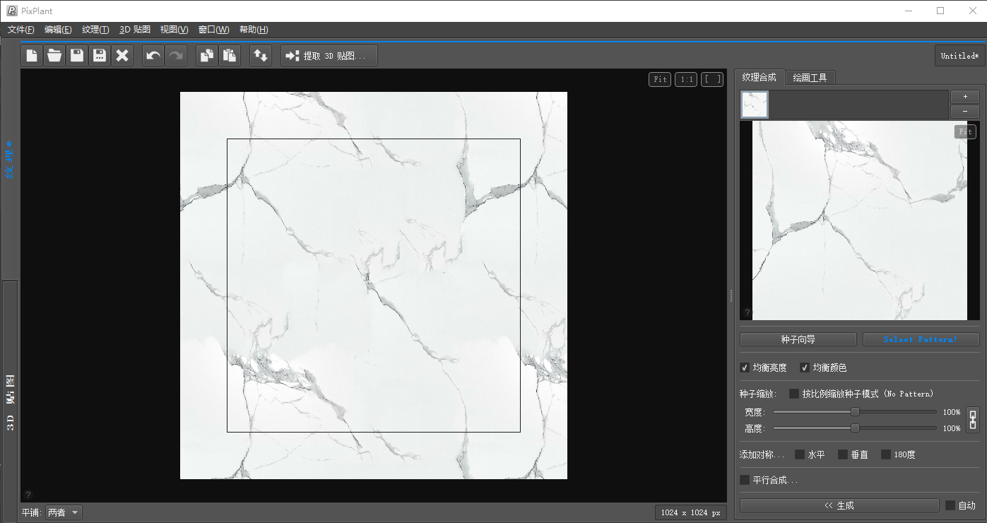Click the 种子向导 button
Screen dimensions: 987x523
pyautogui.click(x=798, y=339)
